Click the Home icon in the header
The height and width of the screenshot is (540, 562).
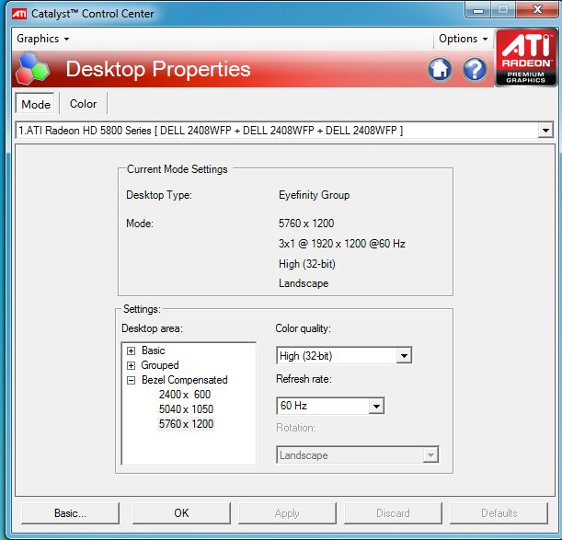tap(440, 69)
